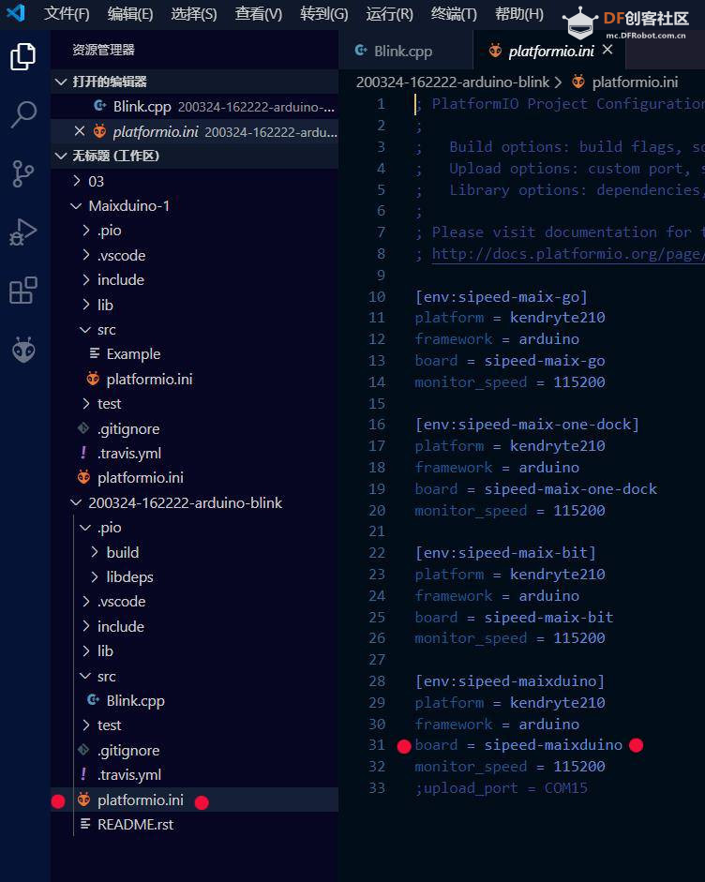Open the 转到(G) menu
The image size is (705, 882).
point(323,13)
